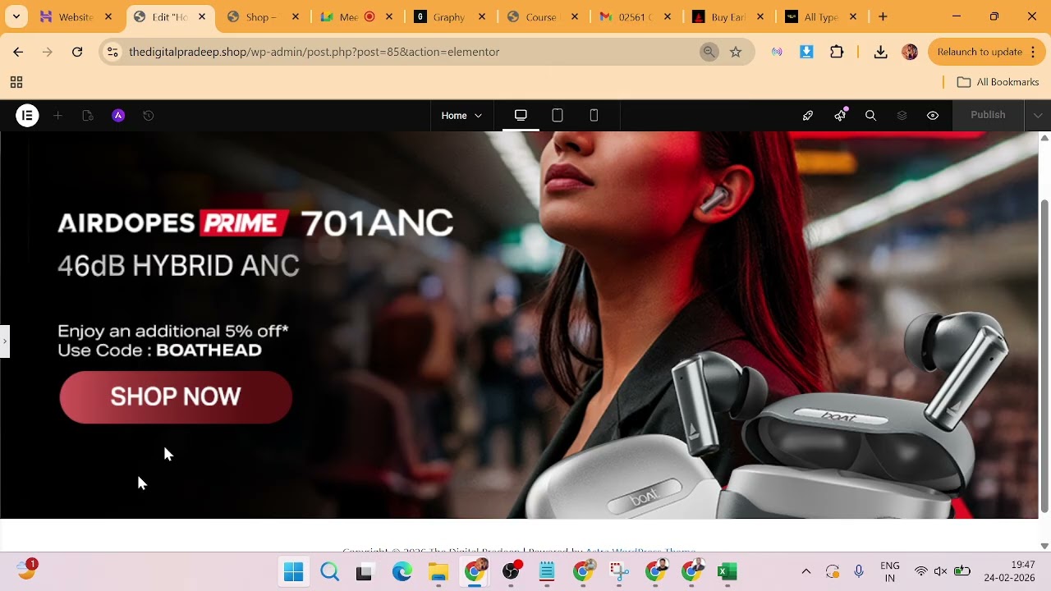Image resolution: width=1051 pixels, height=591 pixels.
Task: Open the tab search dropdown arrow
Action: [x=16, y=16]
